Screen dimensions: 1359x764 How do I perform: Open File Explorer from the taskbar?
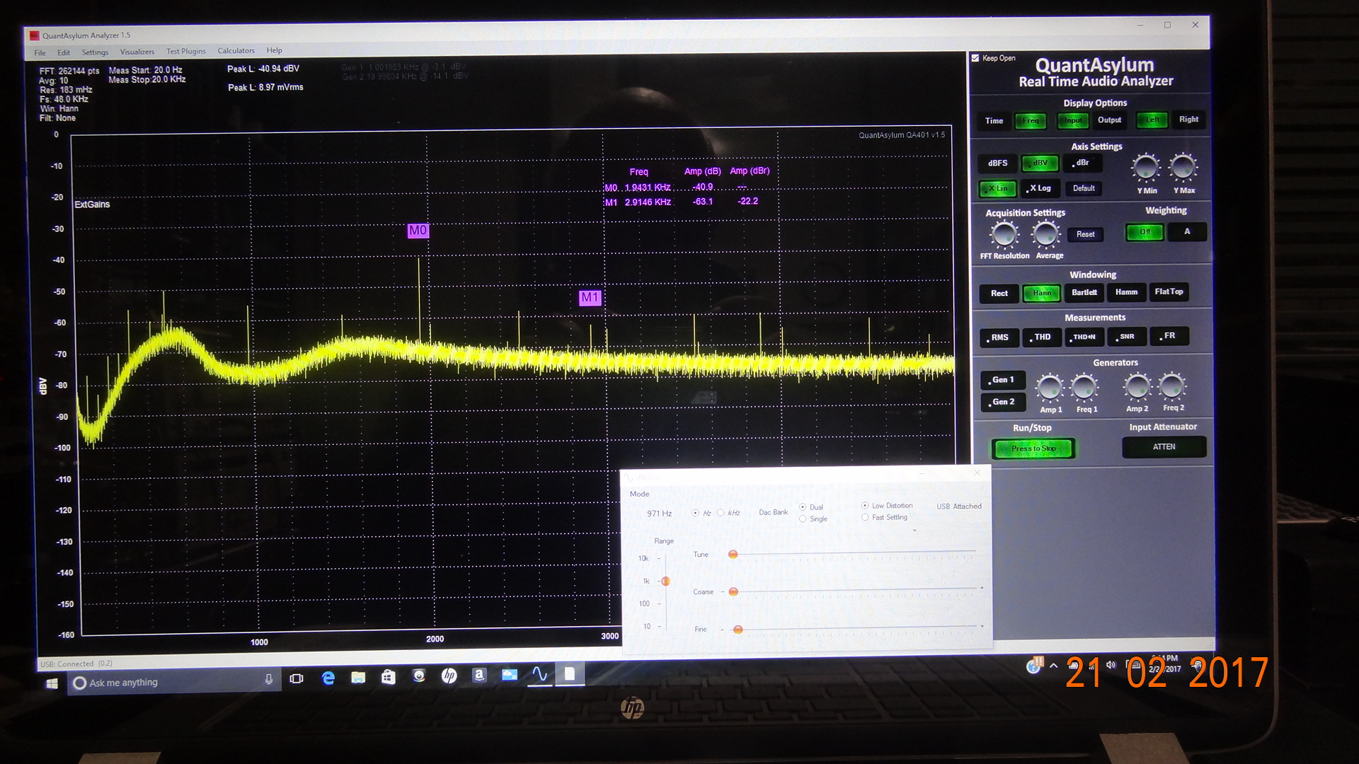[358, 677]
